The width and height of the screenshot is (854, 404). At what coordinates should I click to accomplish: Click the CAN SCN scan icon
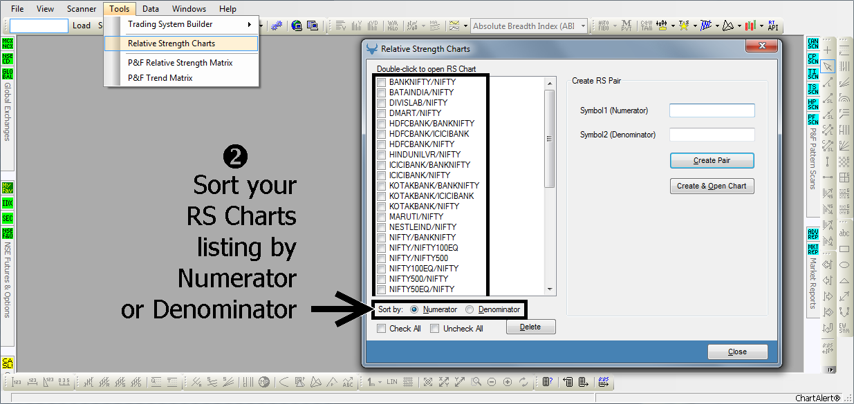click(813, 44)
